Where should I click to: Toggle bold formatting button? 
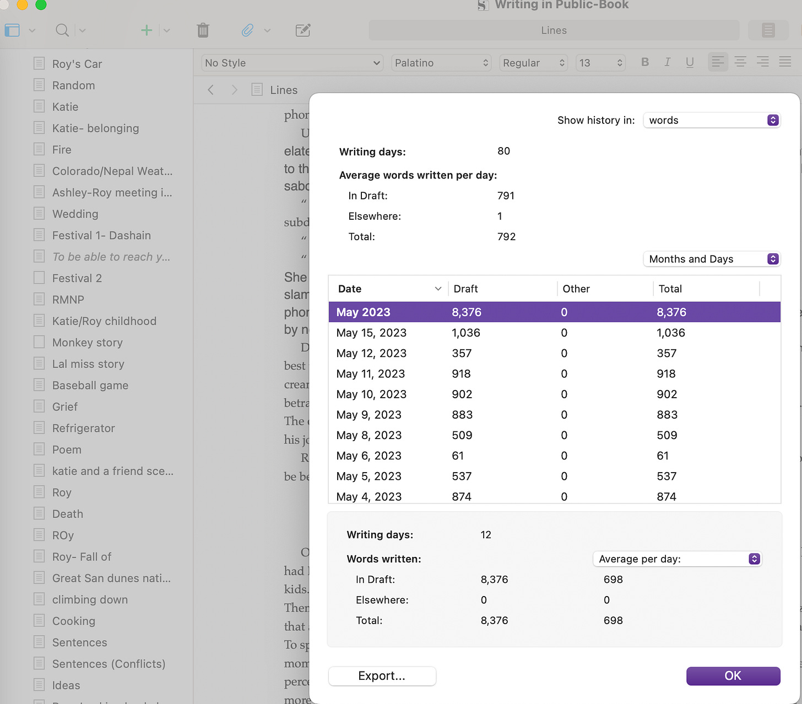coord(645,62)
